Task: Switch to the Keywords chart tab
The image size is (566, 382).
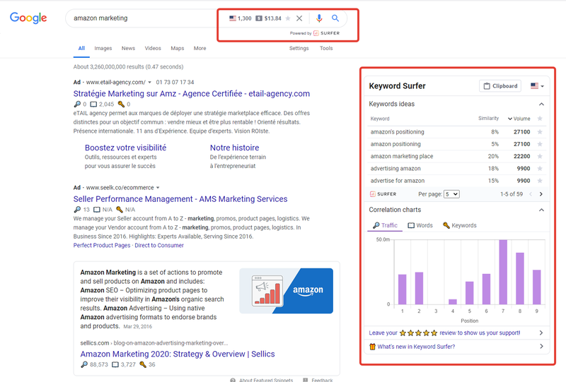Action: (x=459, y=225)
